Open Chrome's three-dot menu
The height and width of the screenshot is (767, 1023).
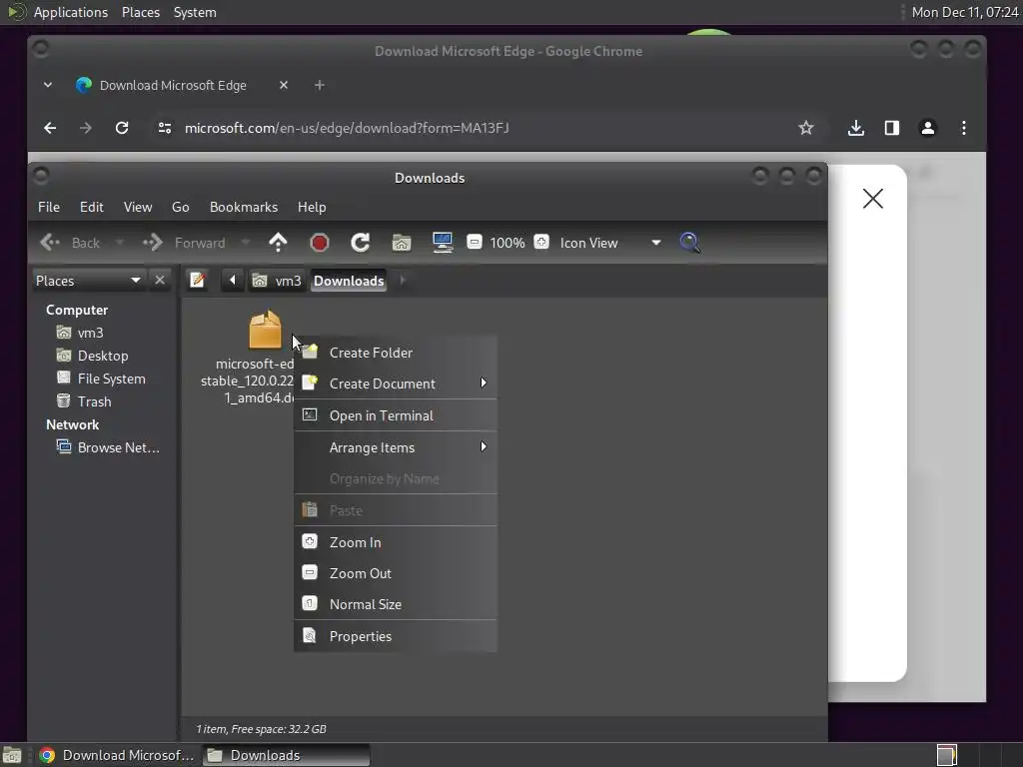pyautogui.click(x=964, y=128)
